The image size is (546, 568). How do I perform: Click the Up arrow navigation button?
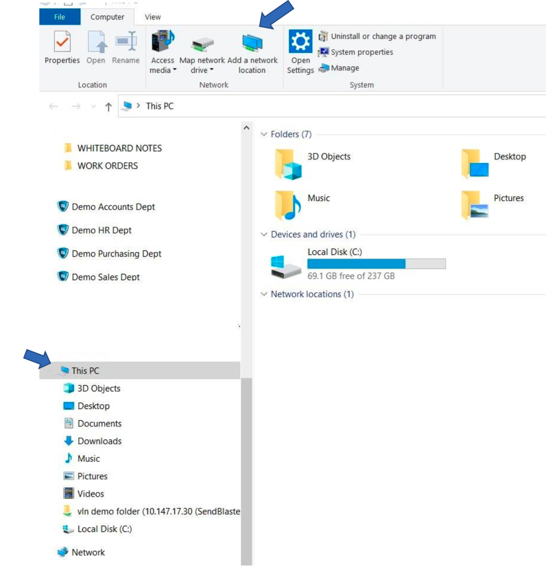(108, 107)
